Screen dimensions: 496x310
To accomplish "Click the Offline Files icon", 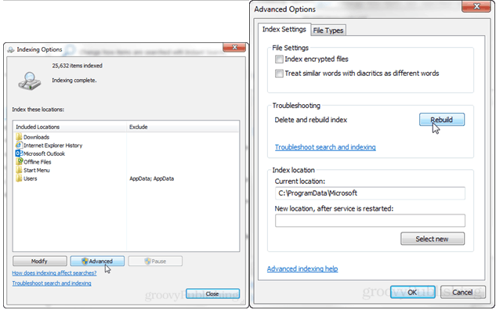I will tap(19, 161).
